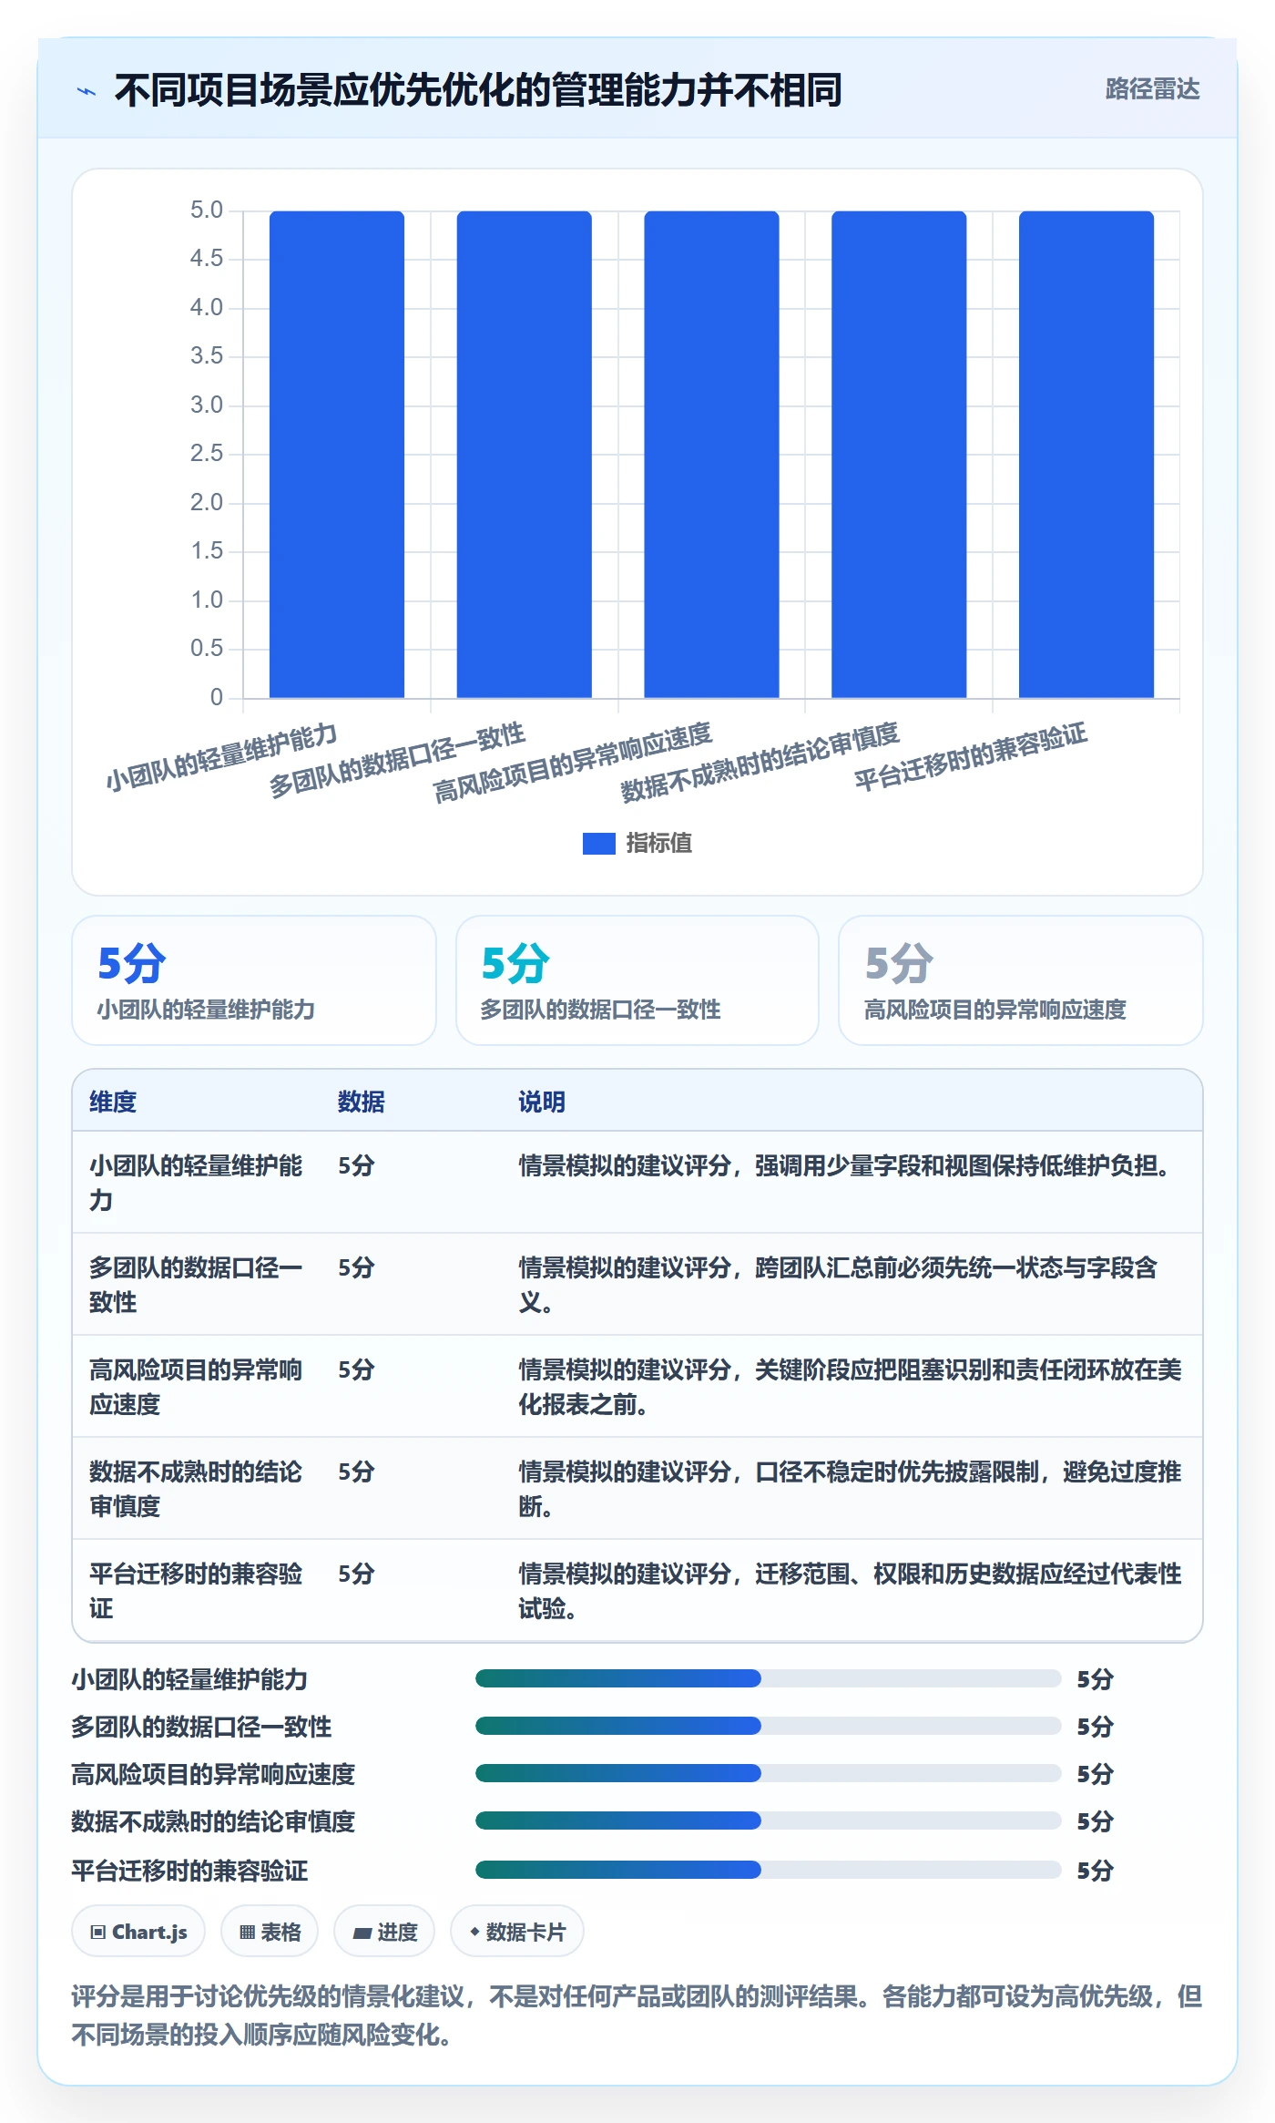The width and height of the screenshot is (1275, 2123).
Task: Toggle the 指标值 legend color swatch
Action: 598,844
